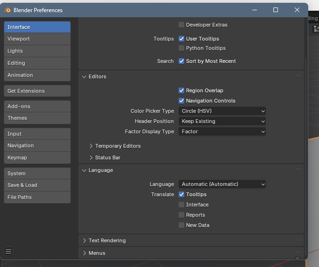This screenshot has height=267, width=319.
Task: Click the Blender logo in title bar
Action: pos(7,10)
